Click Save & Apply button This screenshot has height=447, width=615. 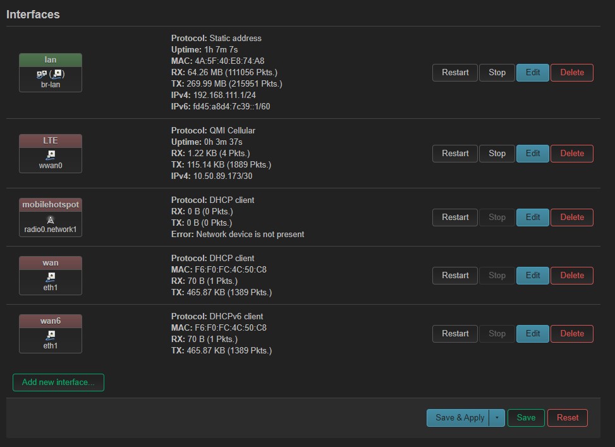(x=458, y=417)
